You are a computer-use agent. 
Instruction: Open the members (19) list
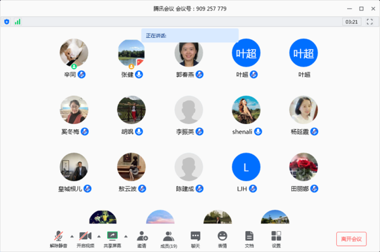pyautogui.click(x=168, y=236)
